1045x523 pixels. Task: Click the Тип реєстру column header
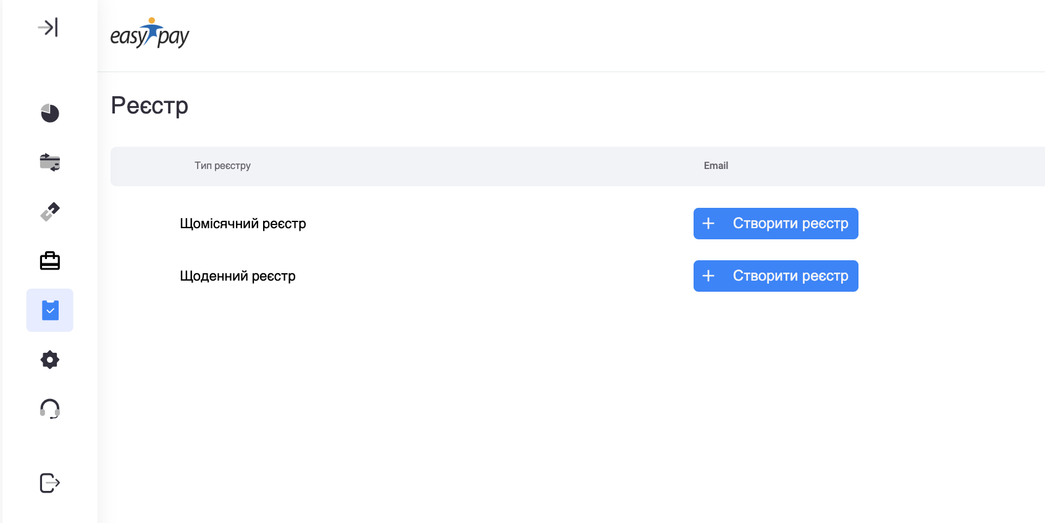pyautogui.click(x=222, y=166)
